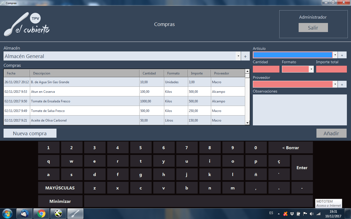The image size is (351, 219).
Task: Expand the Proveedor dropdown list
Action: tap(335, 84)
